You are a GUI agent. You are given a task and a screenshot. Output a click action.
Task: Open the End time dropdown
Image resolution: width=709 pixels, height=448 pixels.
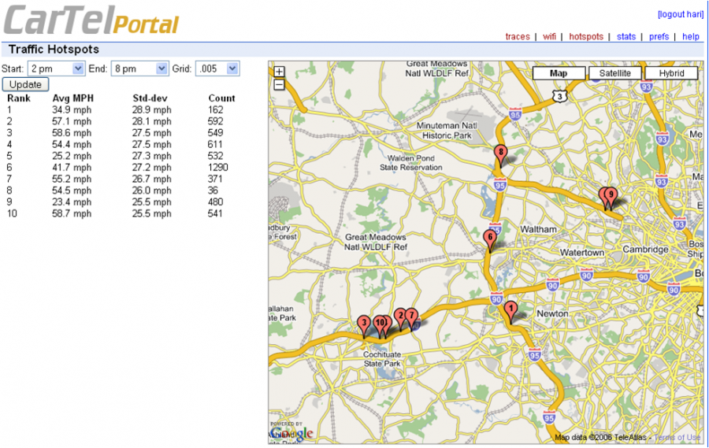tap(139, 68)
